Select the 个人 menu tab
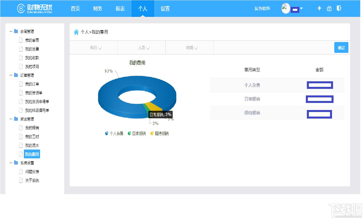Screen dimensions: 364x219 coord(143,9)
